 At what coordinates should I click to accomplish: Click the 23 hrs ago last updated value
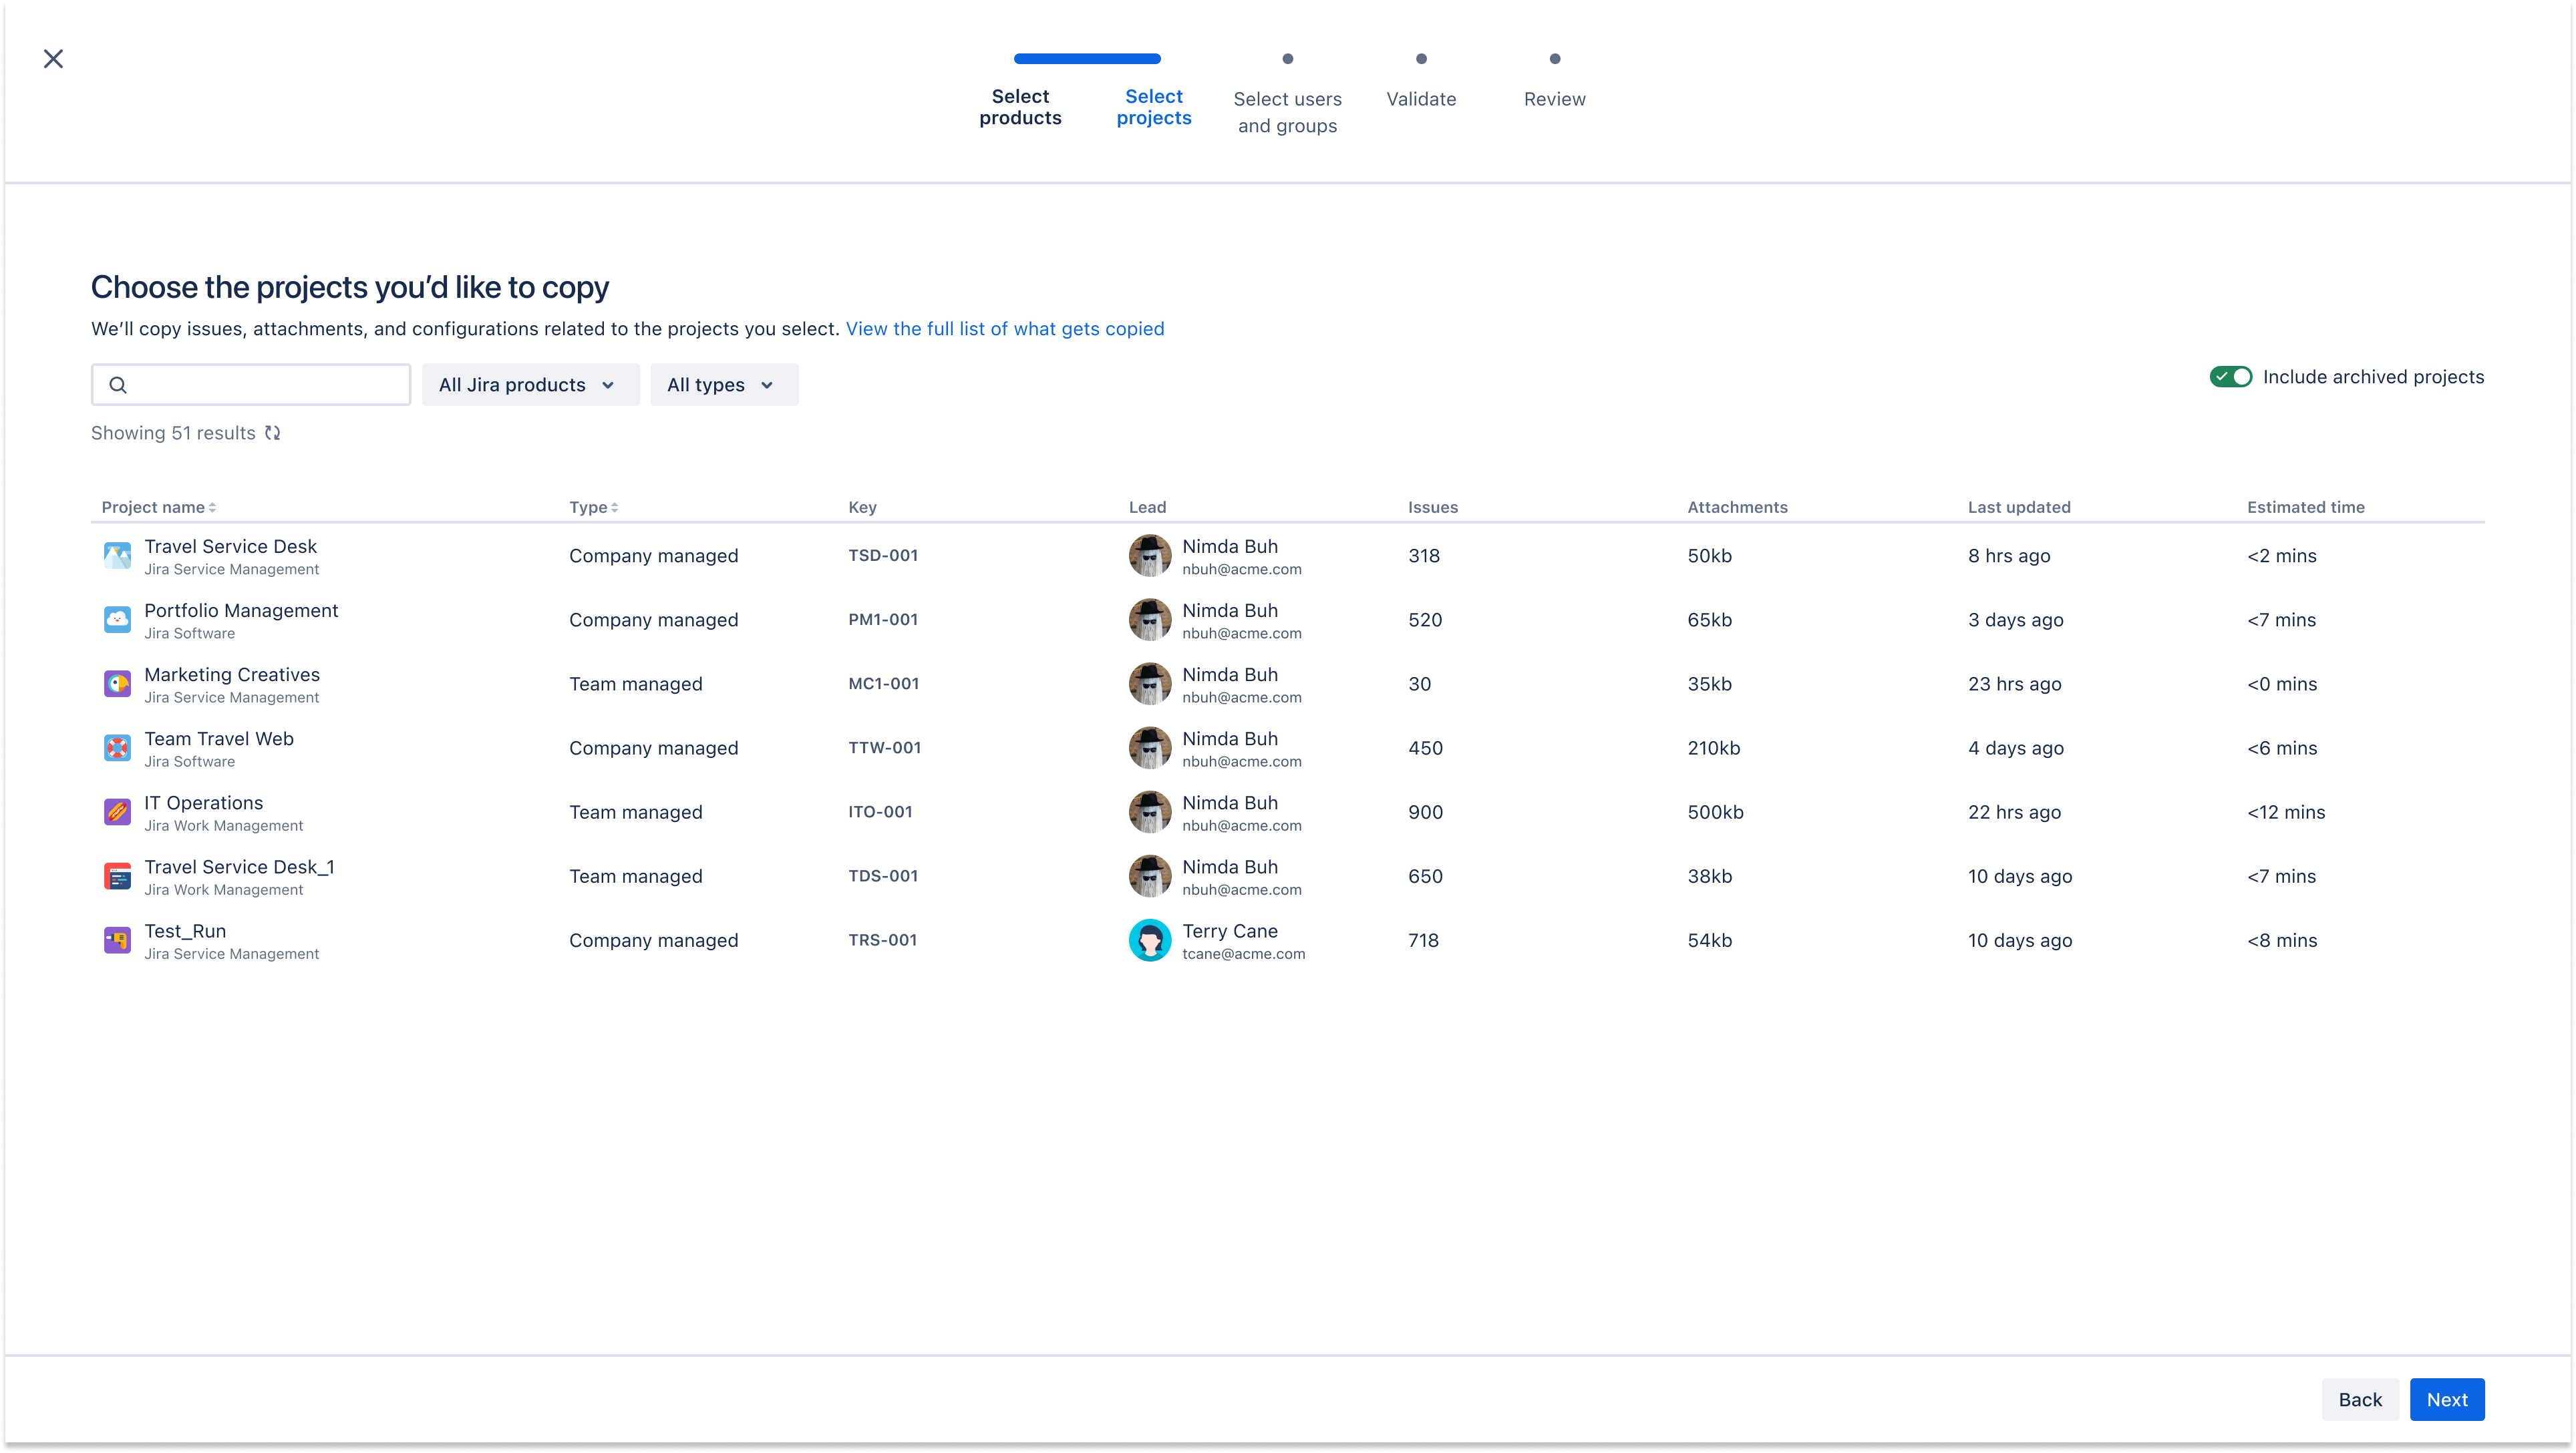(2015, 684)
